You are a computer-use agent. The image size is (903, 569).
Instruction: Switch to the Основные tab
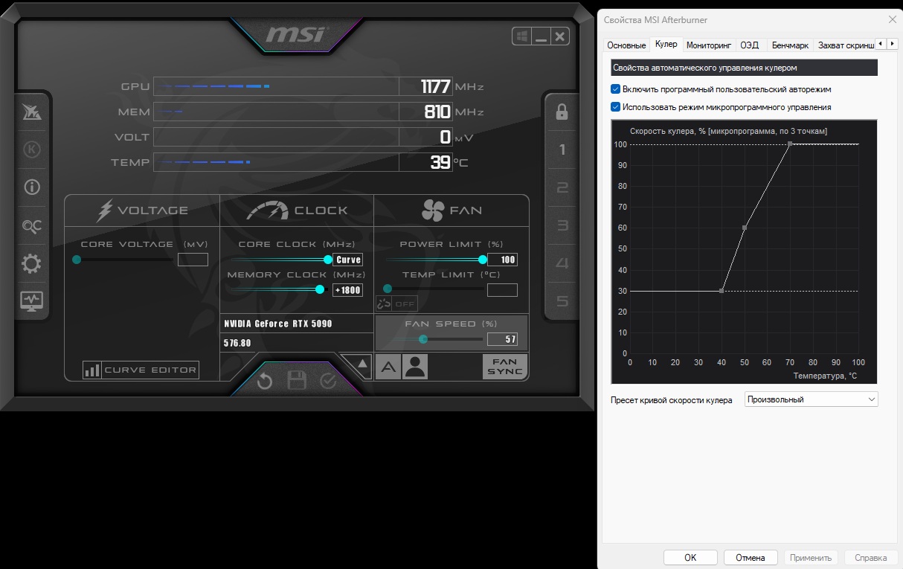626,45
